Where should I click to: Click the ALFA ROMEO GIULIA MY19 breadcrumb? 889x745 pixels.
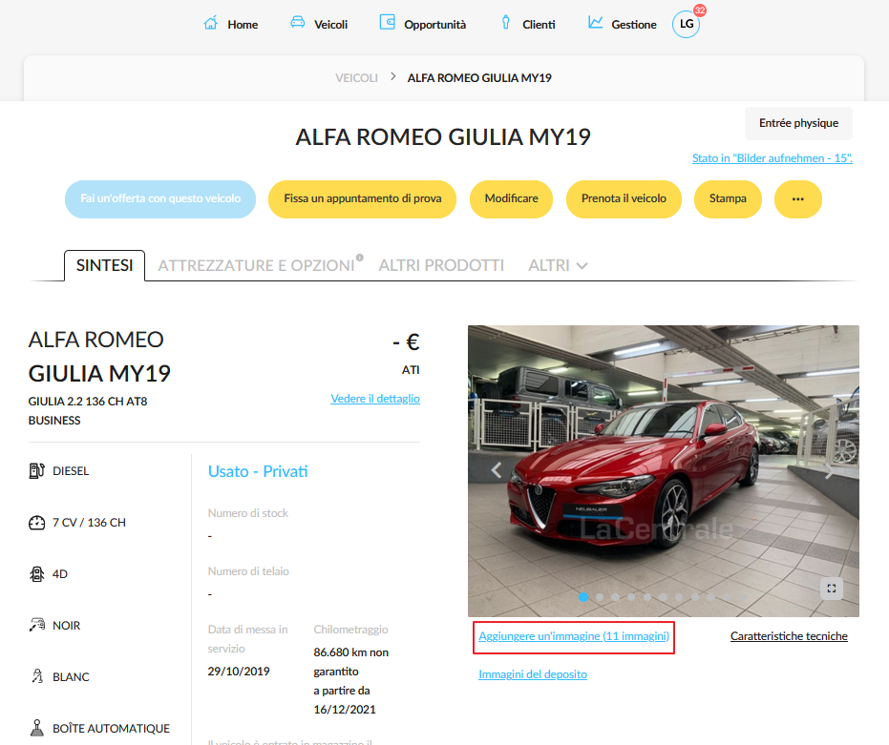pyautogui.click(x=479, y=77)
